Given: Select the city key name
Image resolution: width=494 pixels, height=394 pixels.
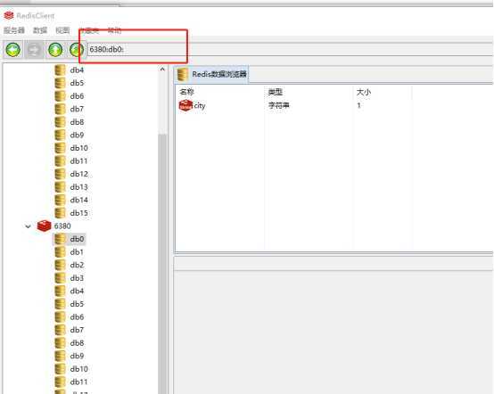Looking at the screenshot, I should [200, 105].
